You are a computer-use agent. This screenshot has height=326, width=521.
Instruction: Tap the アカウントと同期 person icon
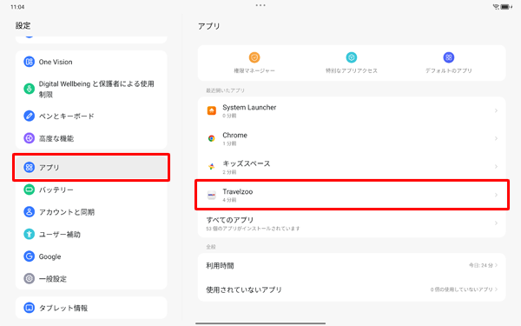29,212
